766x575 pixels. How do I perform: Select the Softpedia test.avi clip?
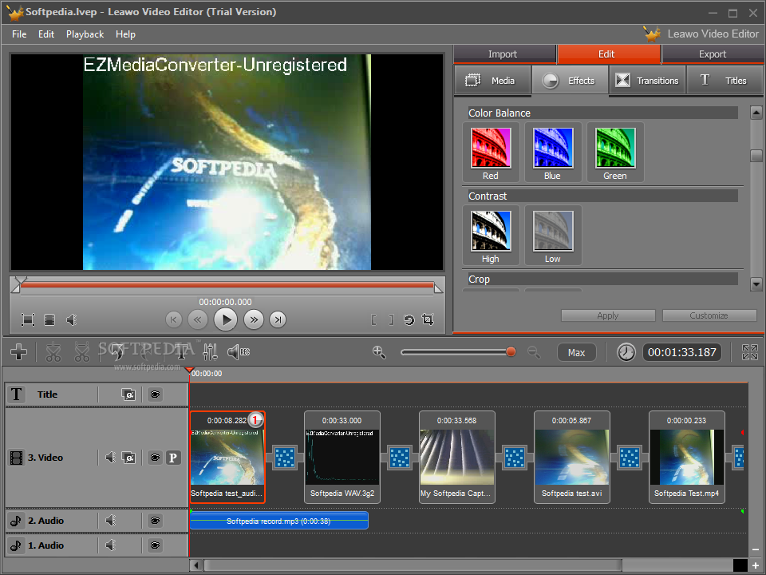[x=571, y=457]
